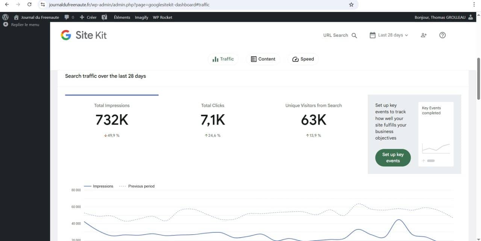The image size is (481, 241).
Task: Bookmark this page with star icon
Action: coord(351,5)
